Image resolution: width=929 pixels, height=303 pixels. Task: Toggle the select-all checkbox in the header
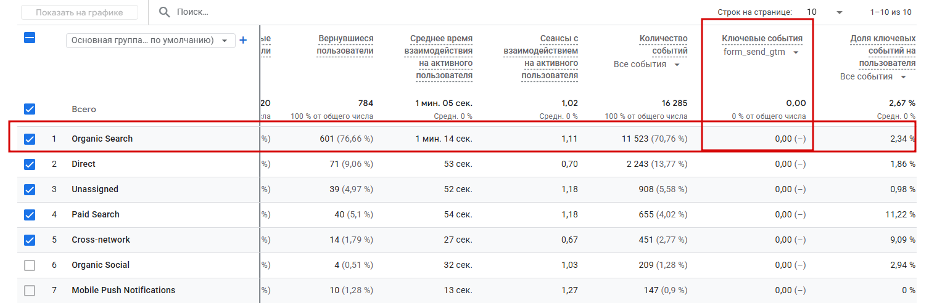[30, 38]
